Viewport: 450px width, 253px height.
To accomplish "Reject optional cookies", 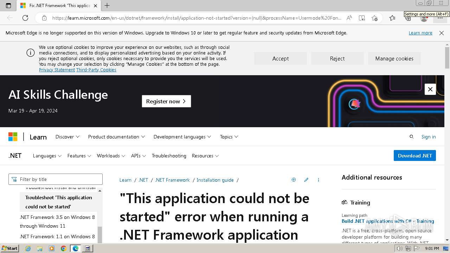I will click(x=337, y=58).
